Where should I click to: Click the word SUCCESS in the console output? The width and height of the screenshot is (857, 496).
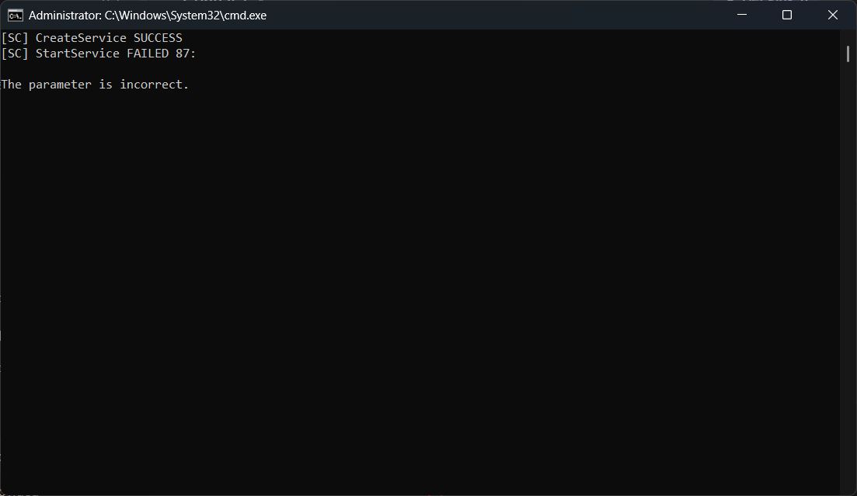coord(157,37)
